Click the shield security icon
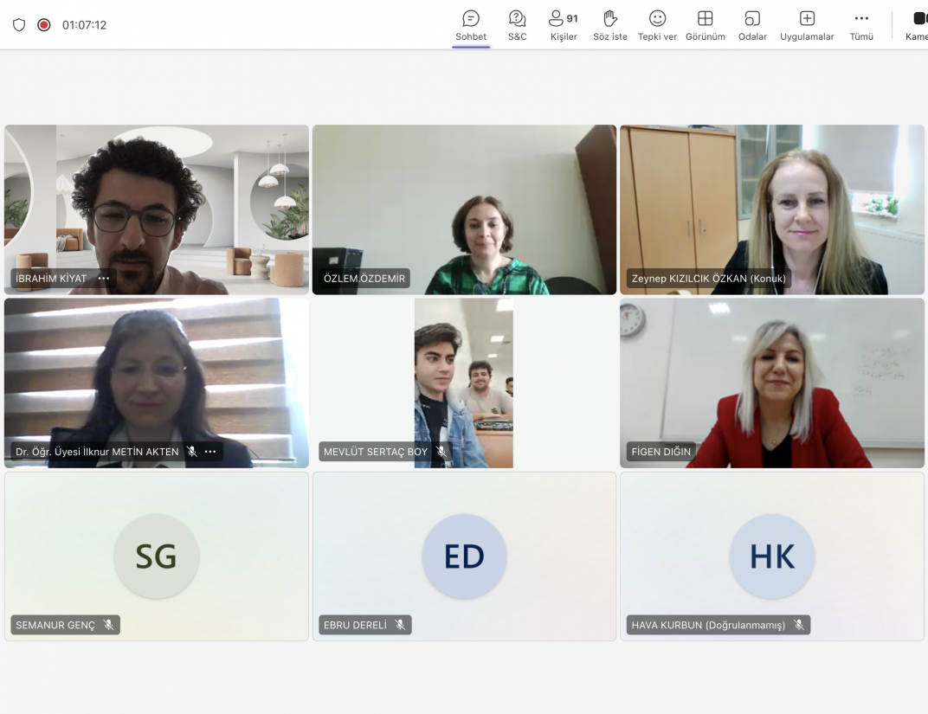The width and height of the screenshot is (928, 714). click(19, 25)
